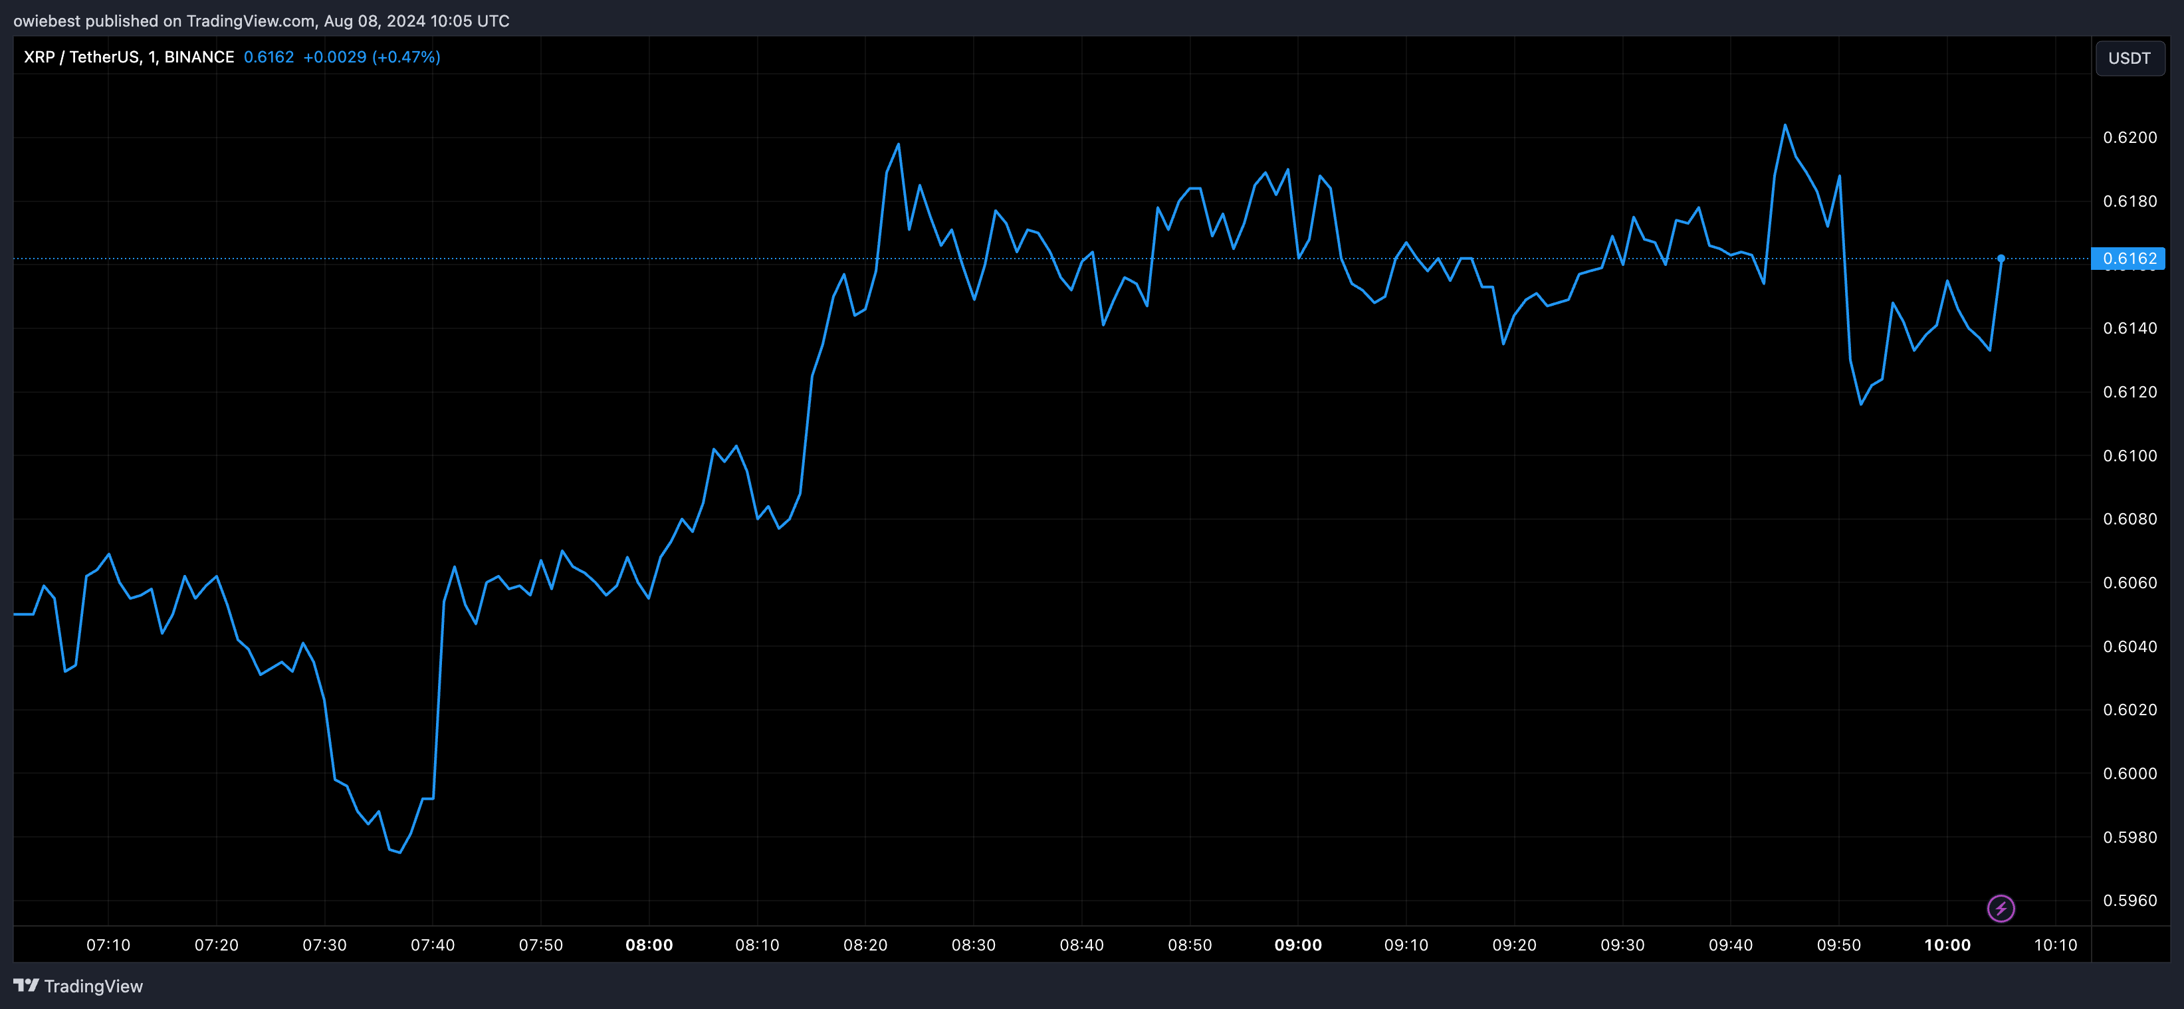The width and height of the screenshot is (2184, 1009).
Task: Click the 08:40 time axis label
Action: click(1082, 945)
